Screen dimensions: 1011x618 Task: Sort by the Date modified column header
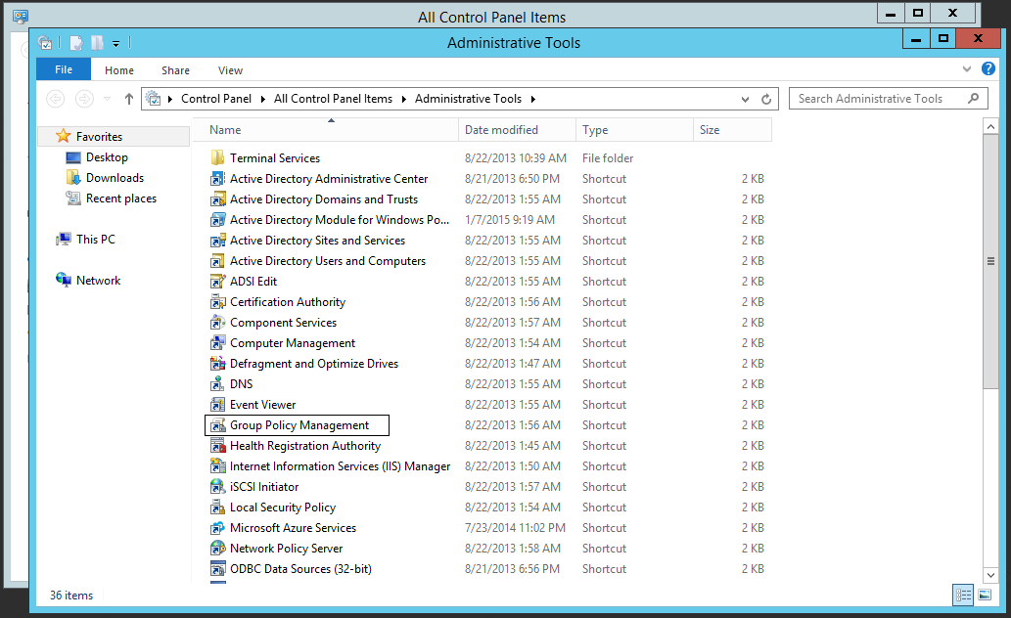(517, 130)
